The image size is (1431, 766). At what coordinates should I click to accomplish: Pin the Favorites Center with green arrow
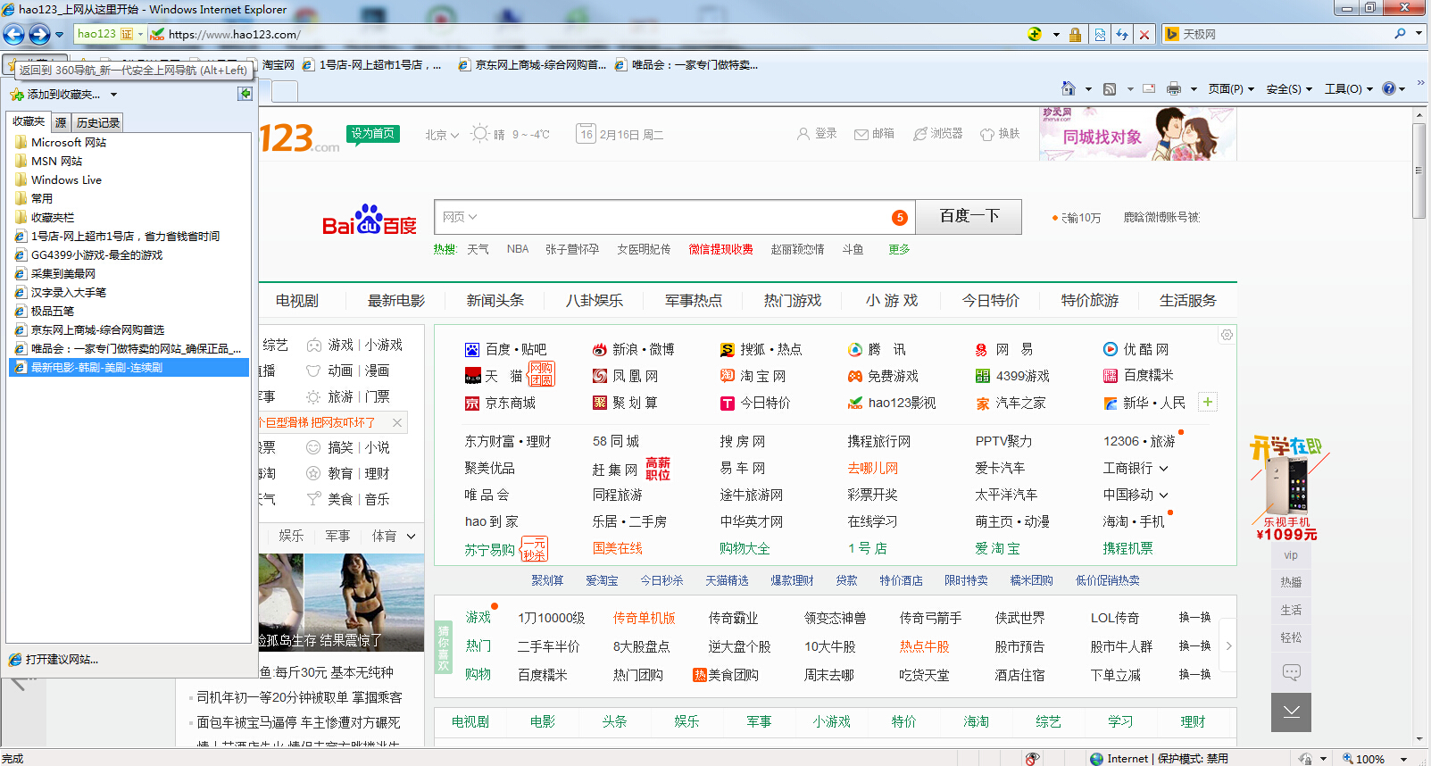pos(245,94)
